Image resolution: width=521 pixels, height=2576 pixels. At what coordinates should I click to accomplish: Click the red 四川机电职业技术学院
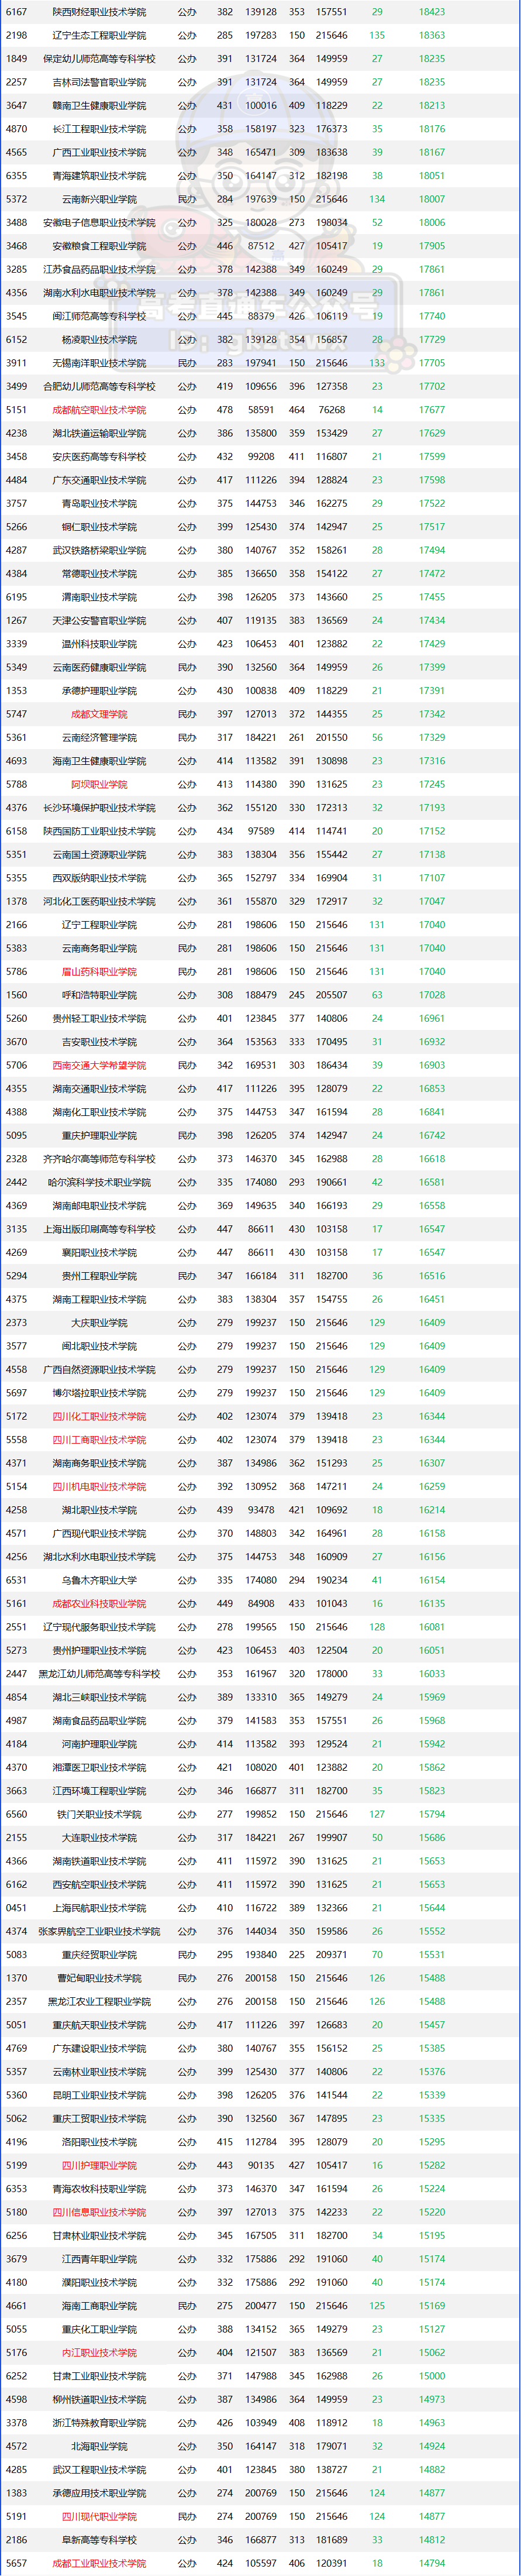click(99, 1487)
